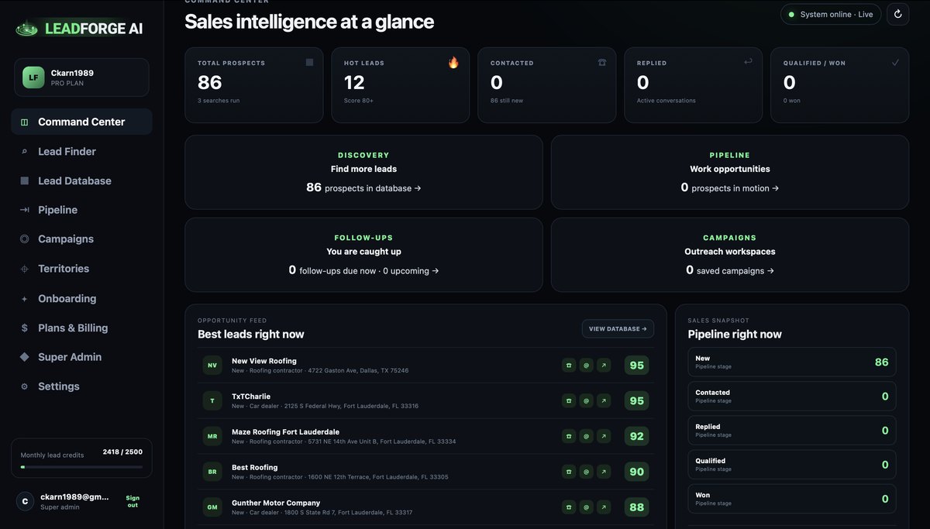930x529 pixels.
Task: Click email icon for New View Roofing
Action: (x=587, y=365)
